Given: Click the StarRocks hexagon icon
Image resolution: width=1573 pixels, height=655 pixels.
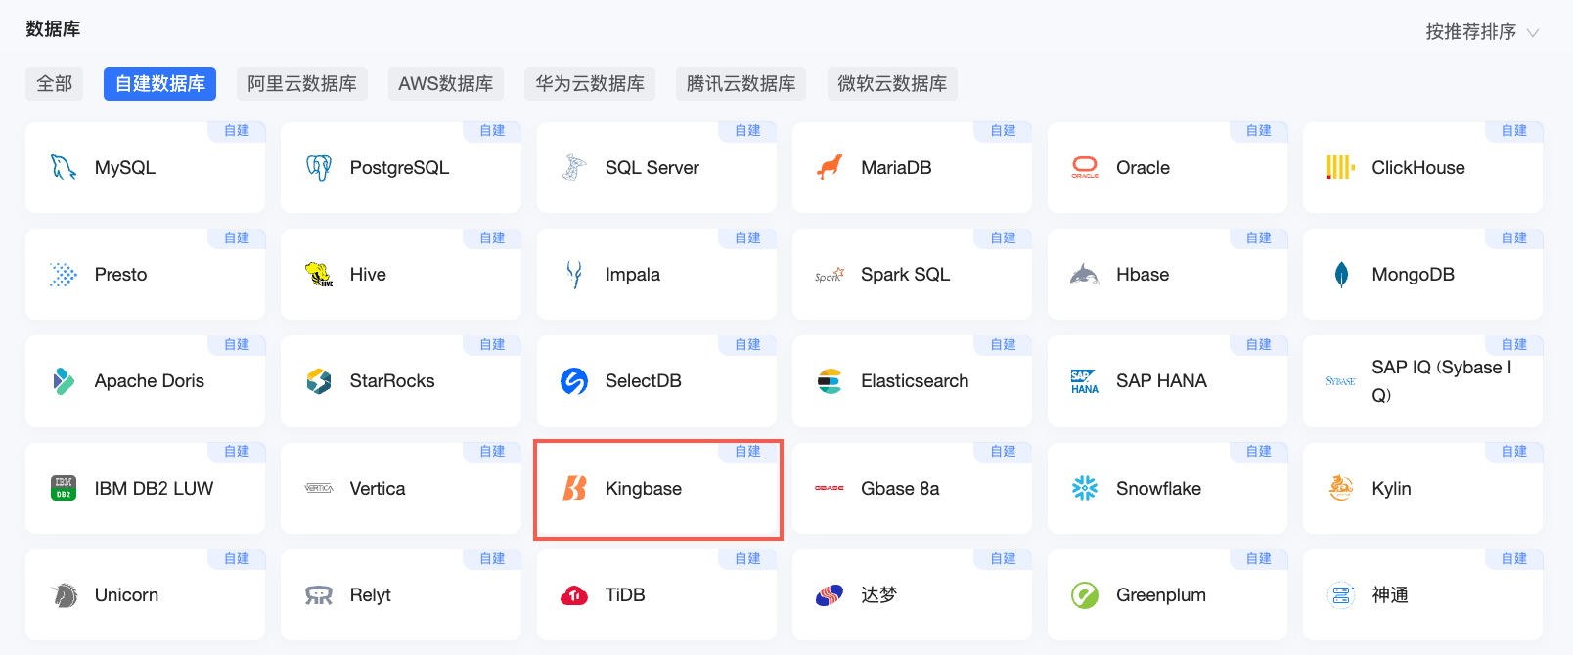Looking at the screenshot, I should pyautogui.click(x=319, y=381).
